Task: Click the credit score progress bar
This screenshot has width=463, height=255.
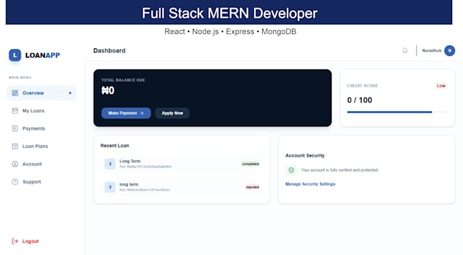Action: 398,112
